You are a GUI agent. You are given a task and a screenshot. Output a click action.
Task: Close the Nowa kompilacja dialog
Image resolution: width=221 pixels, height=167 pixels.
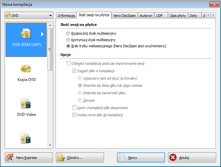214,4
